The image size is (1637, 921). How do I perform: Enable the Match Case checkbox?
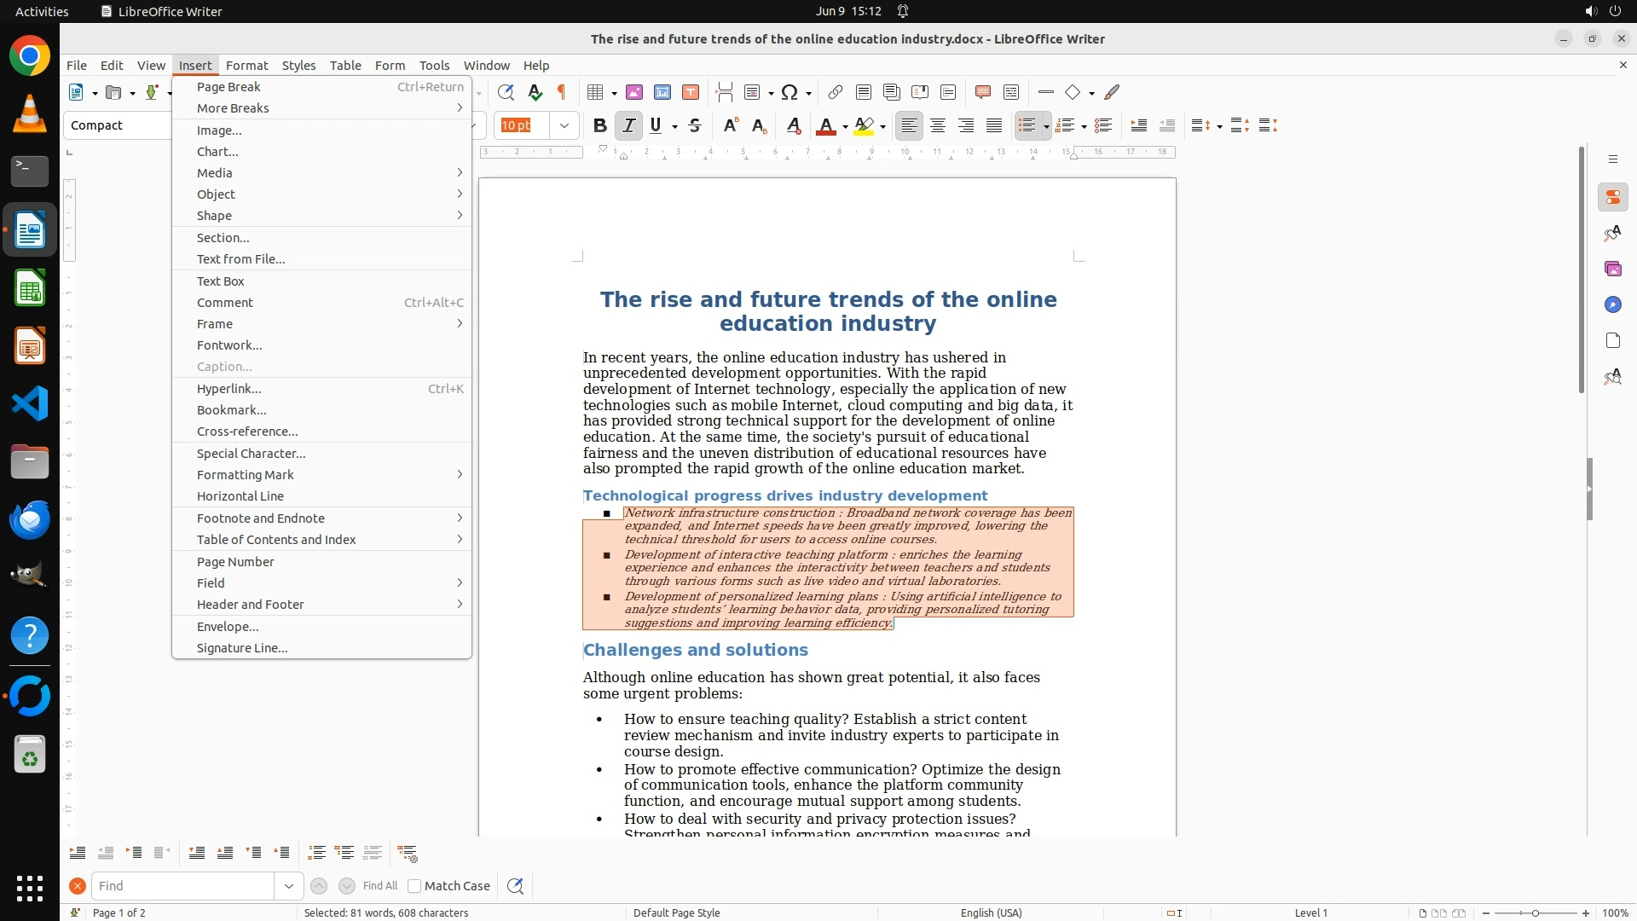point(414,886)
